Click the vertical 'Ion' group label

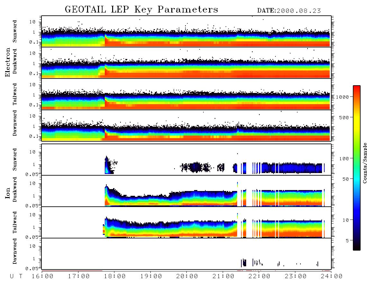click(x=8, y=193)
